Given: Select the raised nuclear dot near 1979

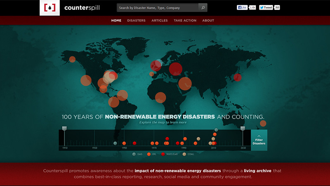Looking at the screenshot, I should point(167,139).
